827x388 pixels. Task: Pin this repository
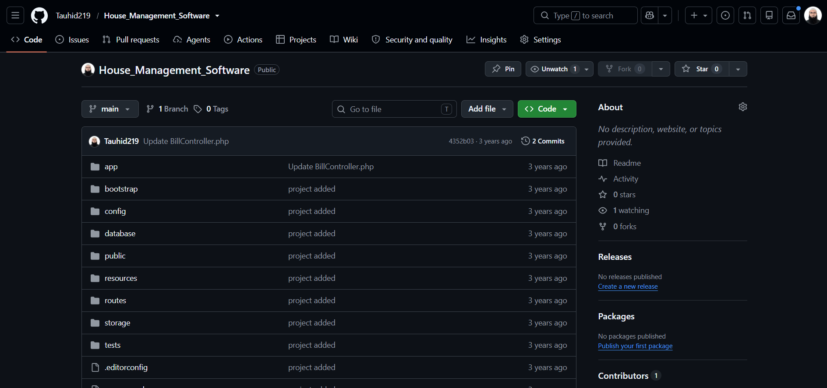pos(503,69)
